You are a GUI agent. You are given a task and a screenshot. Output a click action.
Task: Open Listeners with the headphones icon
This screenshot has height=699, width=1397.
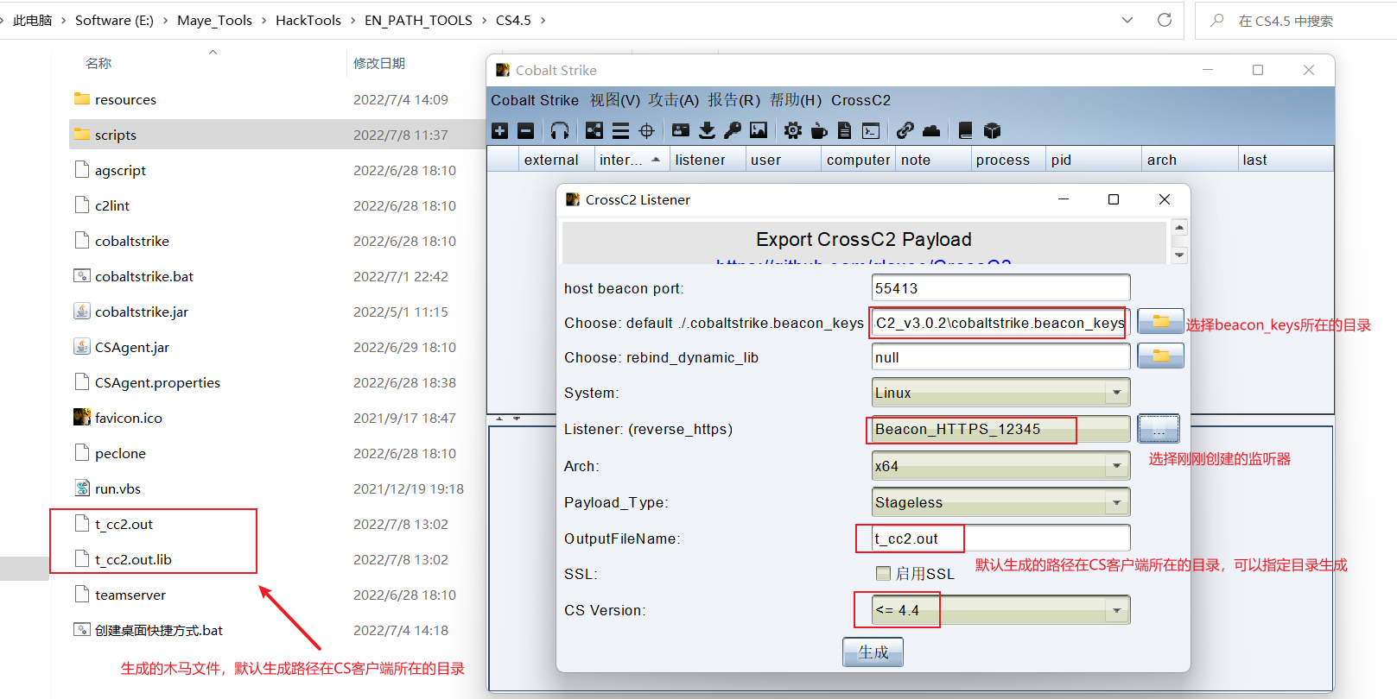(560, 130)
